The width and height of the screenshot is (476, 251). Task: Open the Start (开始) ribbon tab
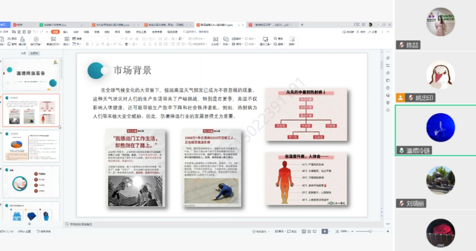coord(55,32)
